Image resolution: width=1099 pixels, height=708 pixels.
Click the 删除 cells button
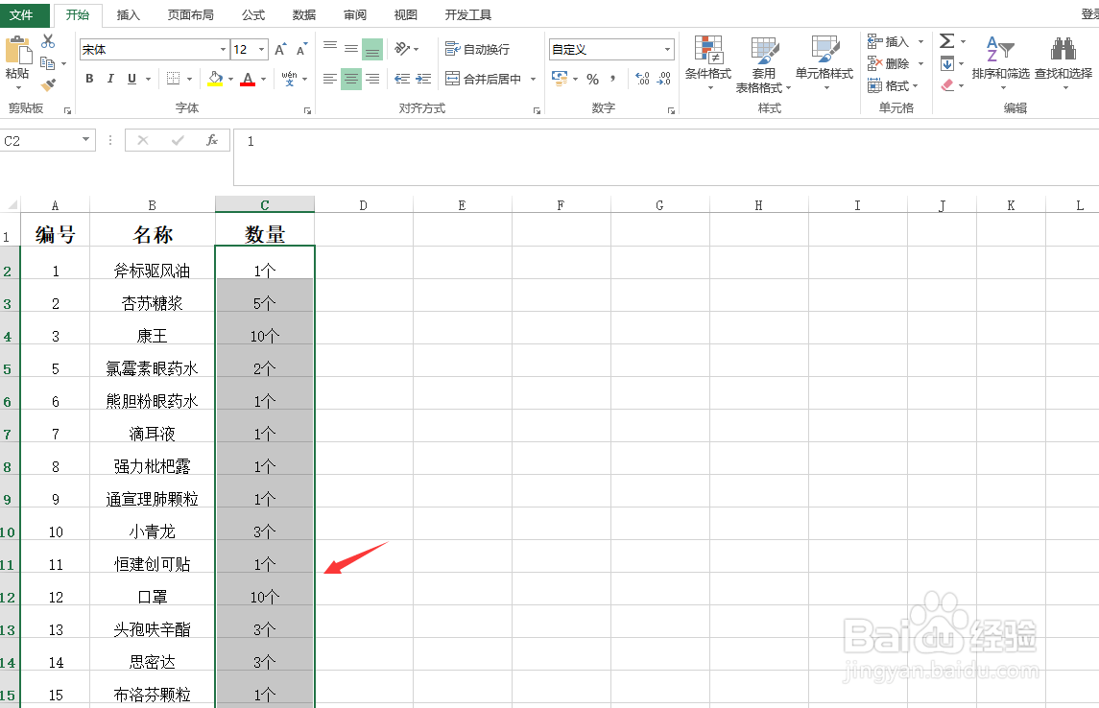coord(888,63)
